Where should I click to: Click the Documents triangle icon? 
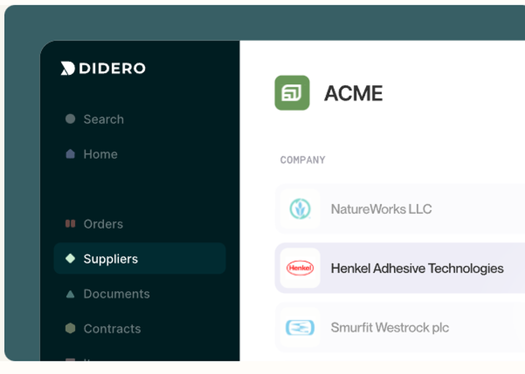(x=70, y=294)
